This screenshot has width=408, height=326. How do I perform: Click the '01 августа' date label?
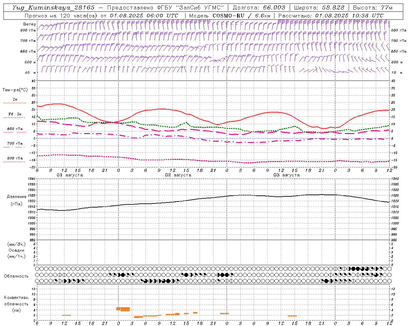tap(70, 175)
